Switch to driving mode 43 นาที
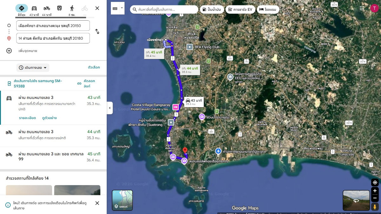381x214 pixels. pyautogui.click(x=34, y=10)
